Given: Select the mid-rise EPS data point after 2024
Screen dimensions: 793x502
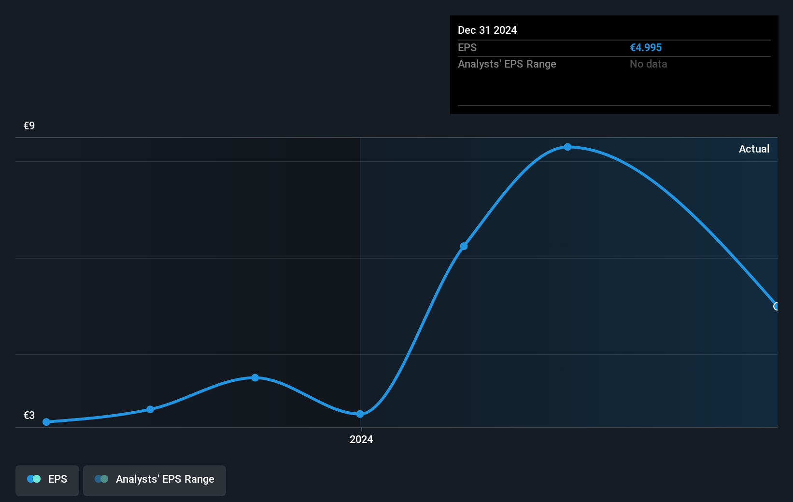Looking at the screenshot, I should [x=464, y=246].
